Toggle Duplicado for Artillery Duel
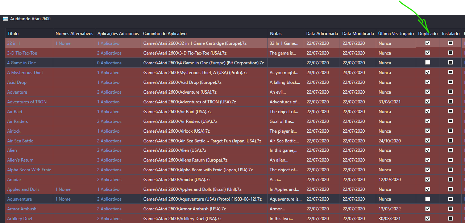465x223 pixels. click(x=428, y=218)
